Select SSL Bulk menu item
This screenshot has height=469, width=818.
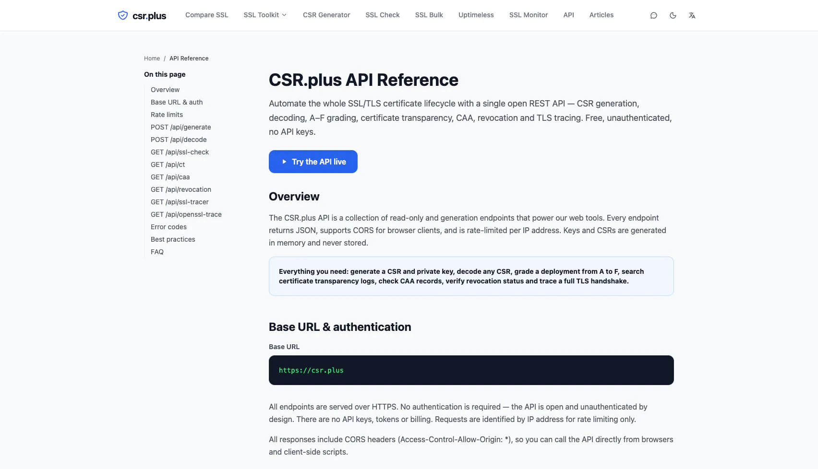[429, 15]
